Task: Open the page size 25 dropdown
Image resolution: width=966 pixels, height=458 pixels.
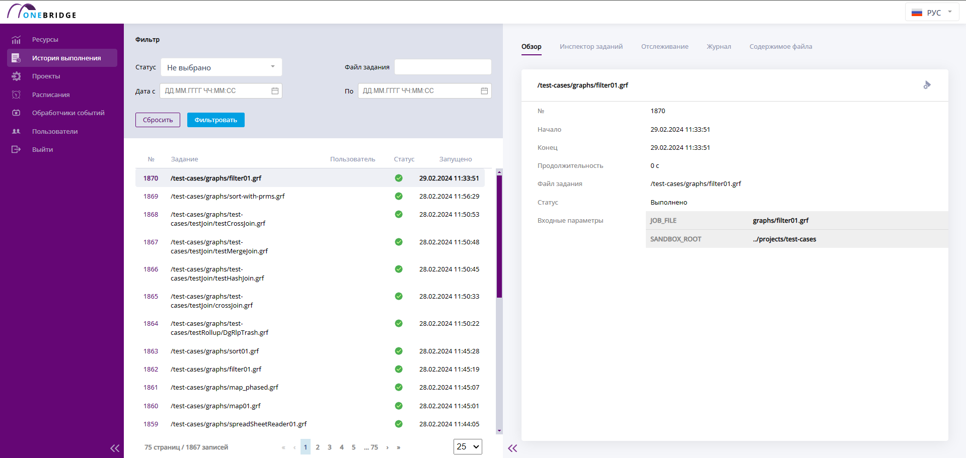Action: point(468,446)
